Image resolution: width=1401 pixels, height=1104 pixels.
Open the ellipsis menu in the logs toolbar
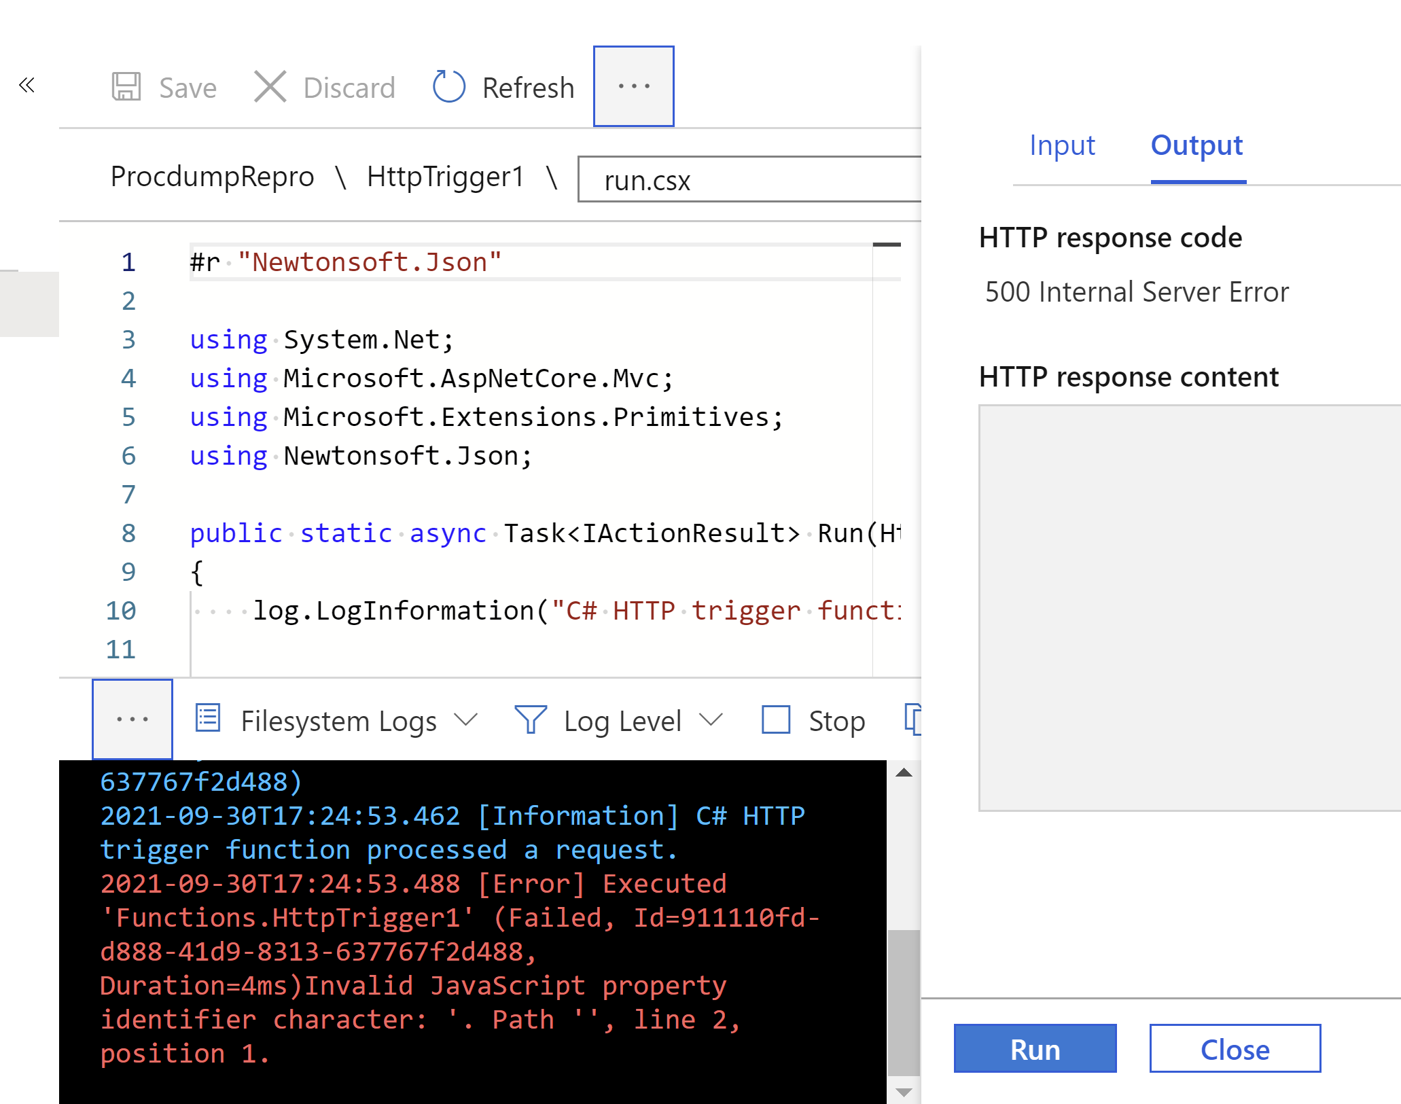132,719
